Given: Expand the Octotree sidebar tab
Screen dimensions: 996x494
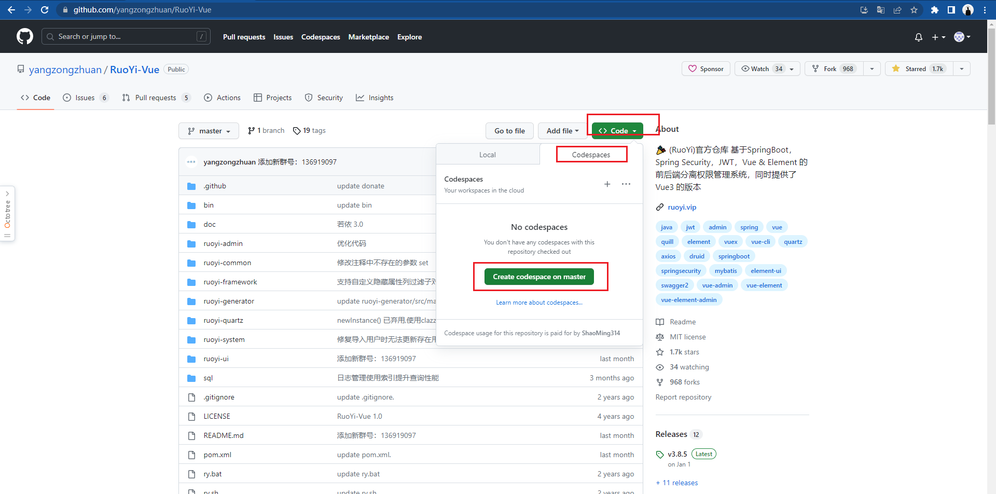Looking at the screenshot, I should [7, 213].
